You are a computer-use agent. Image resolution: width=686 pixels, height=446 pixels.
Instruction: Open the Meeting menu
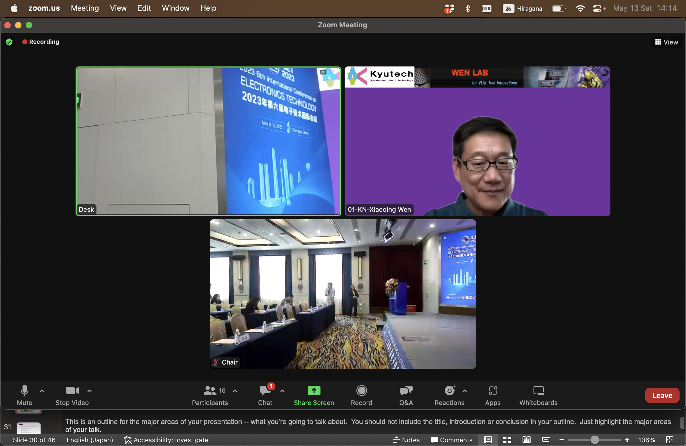[x=85, y=8]
